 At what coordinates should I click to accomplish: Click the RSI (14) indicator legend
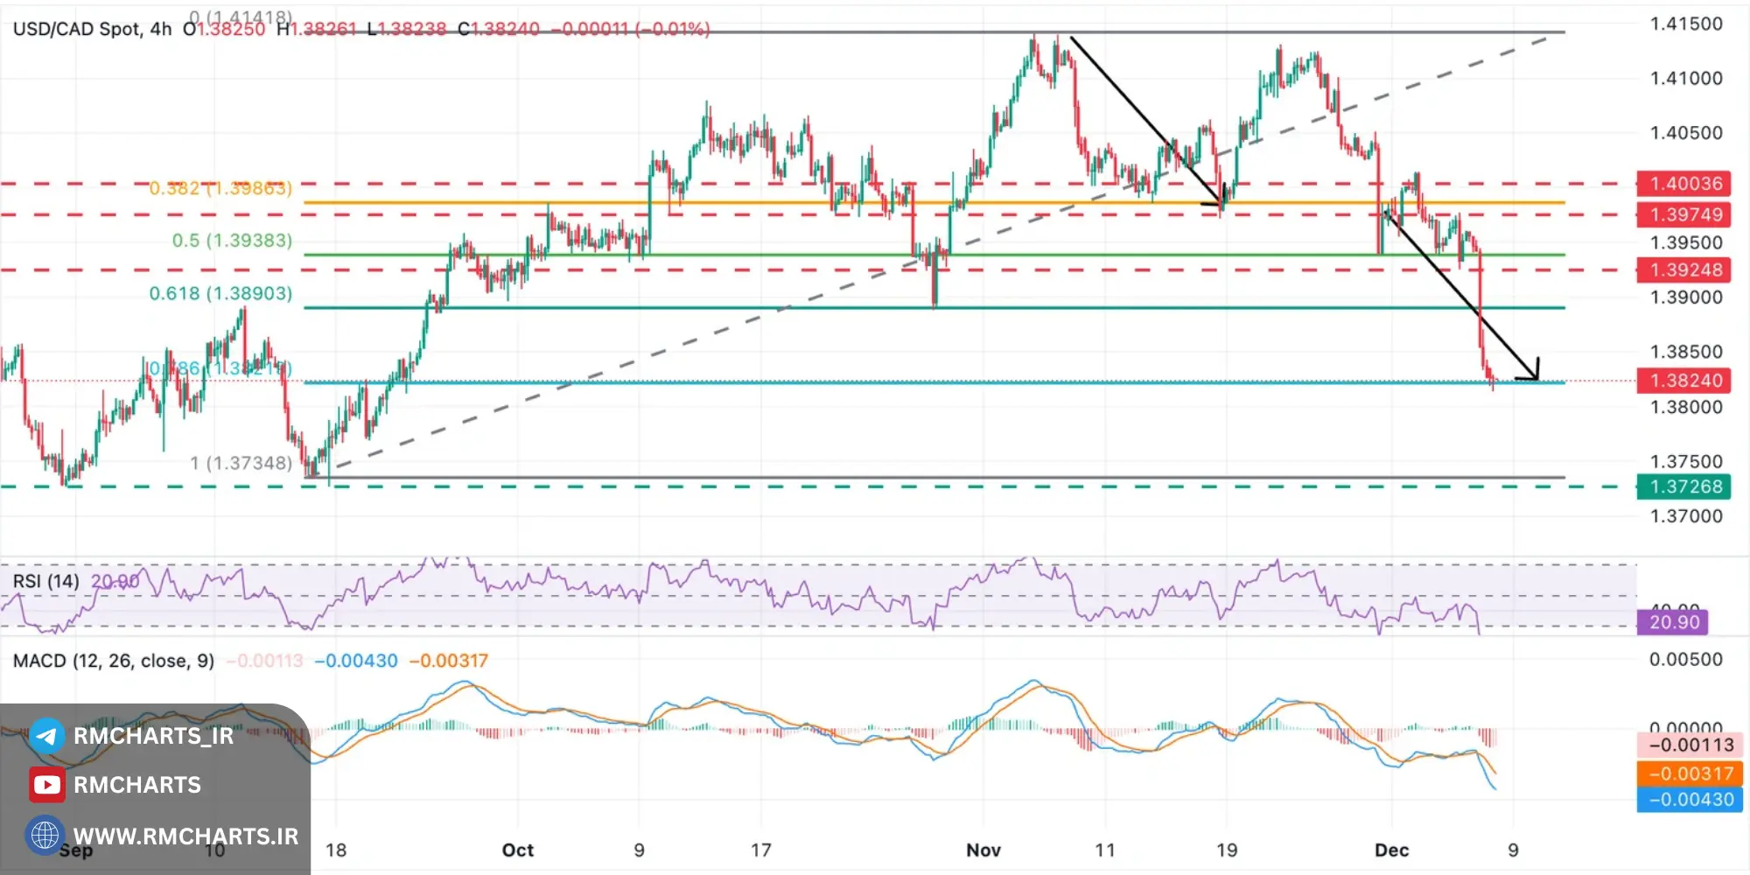pyautogui.click(x=45, y=581)
